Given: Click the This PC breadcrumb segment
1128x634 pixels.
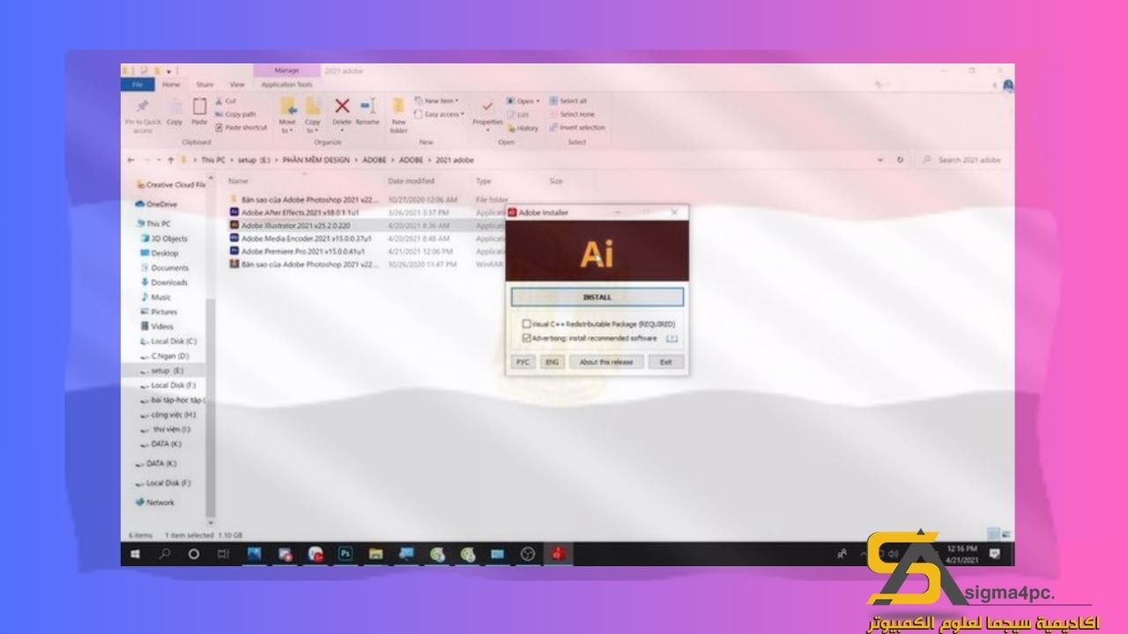Looking at the screenshot, I should [214, 160].
